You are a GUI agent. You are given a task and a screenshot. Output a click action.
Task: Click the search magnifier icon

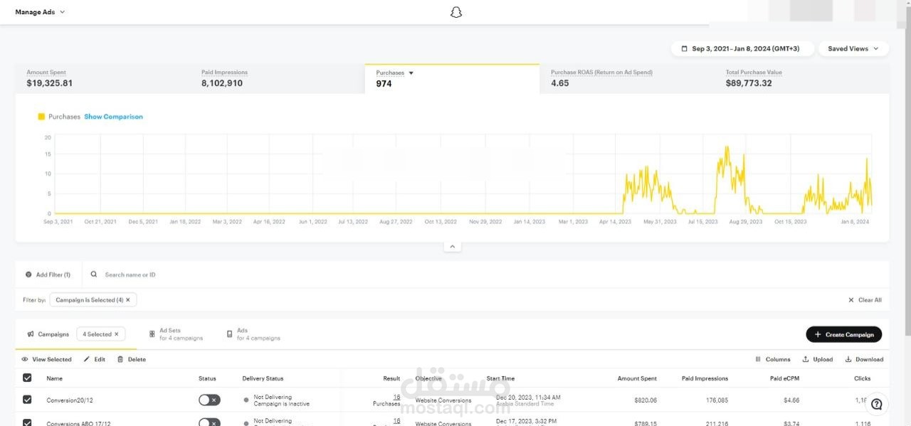(x=94, y=275)
